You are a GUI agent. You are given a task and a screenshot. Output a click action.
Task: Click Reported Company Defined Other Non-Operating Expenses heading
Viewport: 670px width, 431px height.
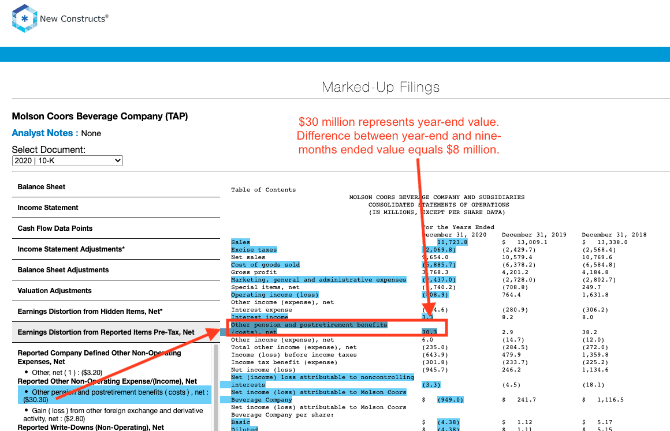point(99,357)
